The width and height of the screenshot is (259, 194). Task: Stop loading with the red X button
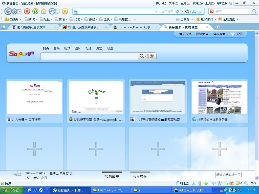pos(27,11)
